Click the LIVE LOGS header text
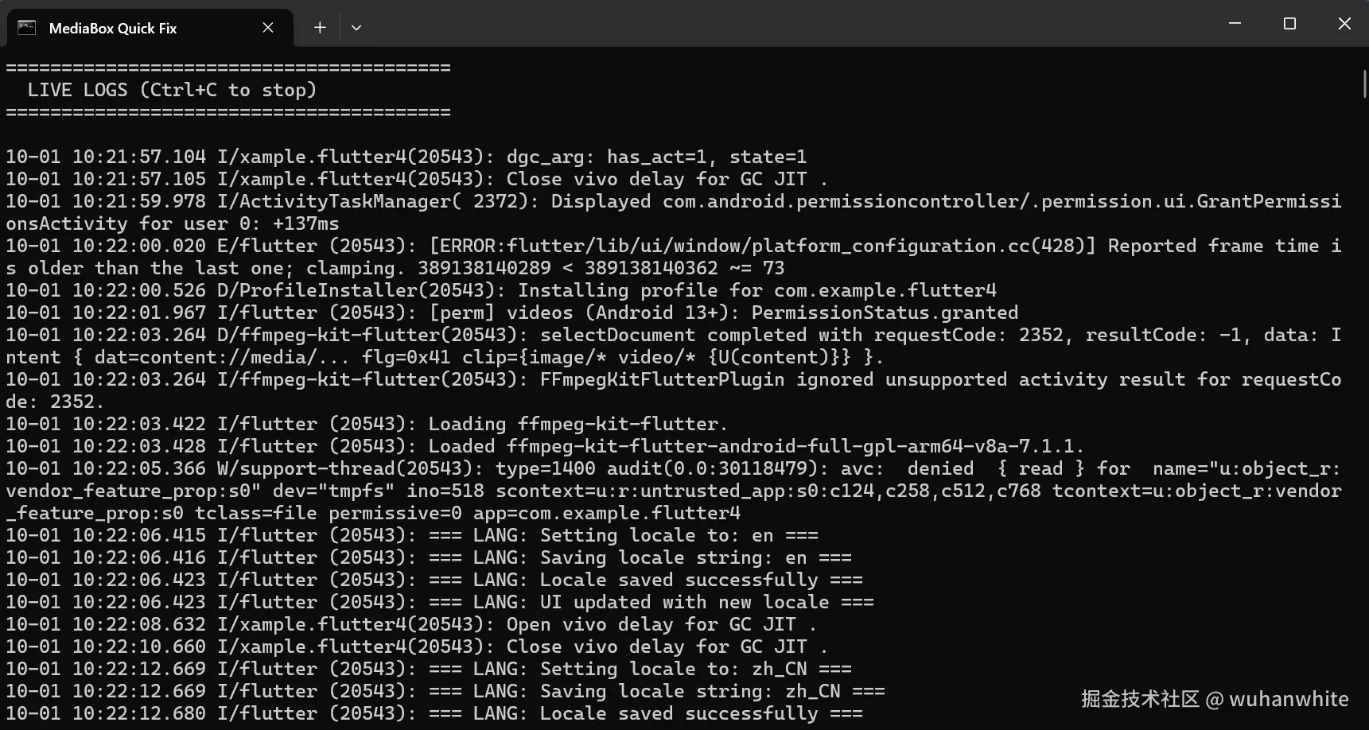The height and width of the screenshot is (730, 1369). click(172, 90)
